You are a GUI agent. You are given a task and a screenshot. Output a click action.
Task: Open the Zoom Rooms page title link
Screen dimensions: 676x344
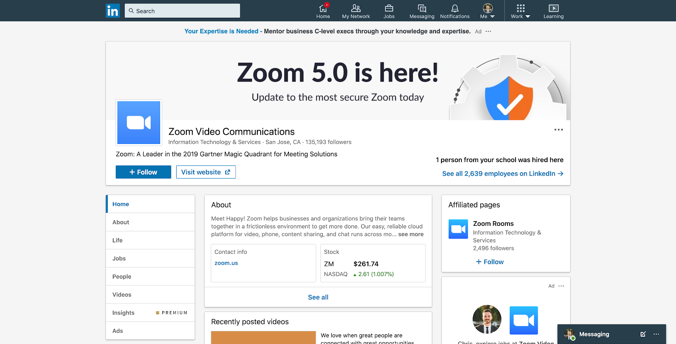493,224
